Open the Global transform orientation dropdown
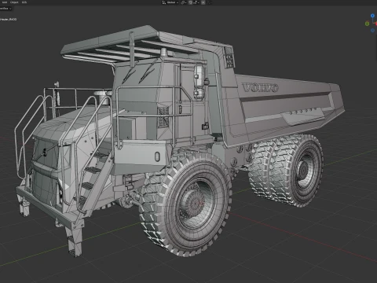This screenshot has height=283, width=377. [x=170, y=2]
